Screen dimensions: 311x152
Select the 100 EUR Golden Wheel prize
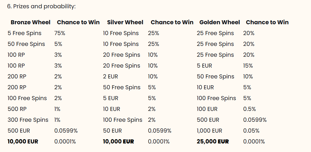tap(207, 109)
